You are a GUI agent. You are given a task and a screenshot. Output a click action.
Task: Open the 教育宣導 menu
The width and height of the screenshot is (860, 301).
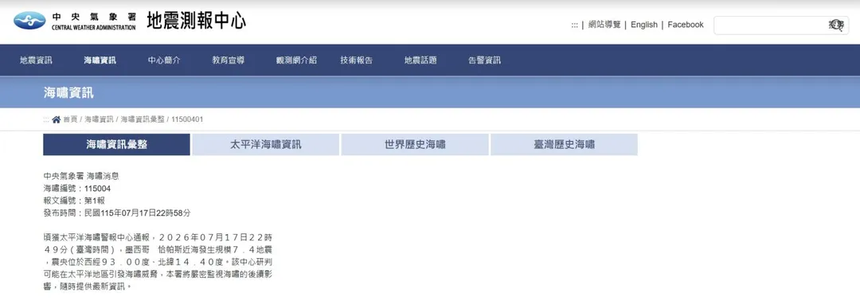coord(229,61)
